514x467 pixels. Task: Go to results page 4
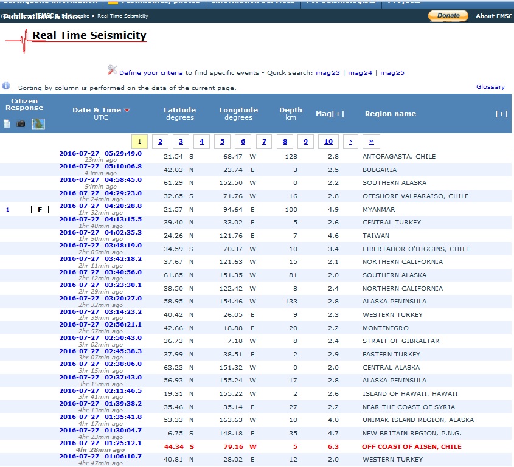click(201, 142)
